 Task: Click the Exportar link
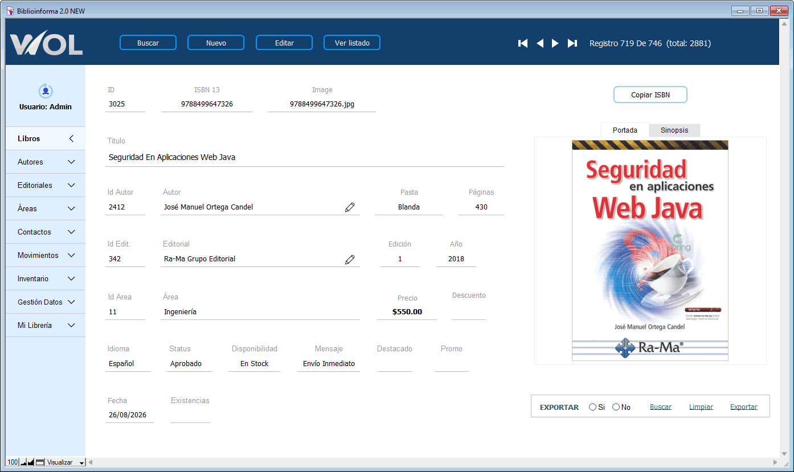click(x=744, y=407)
